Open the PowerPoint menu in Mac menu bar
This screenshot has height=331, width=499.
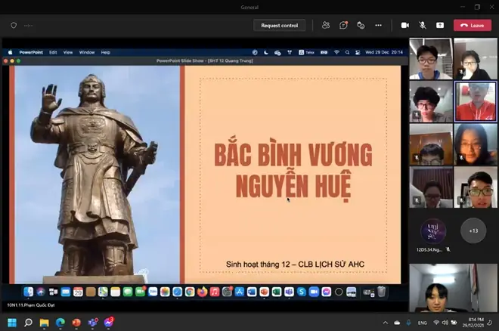[31, 52]
